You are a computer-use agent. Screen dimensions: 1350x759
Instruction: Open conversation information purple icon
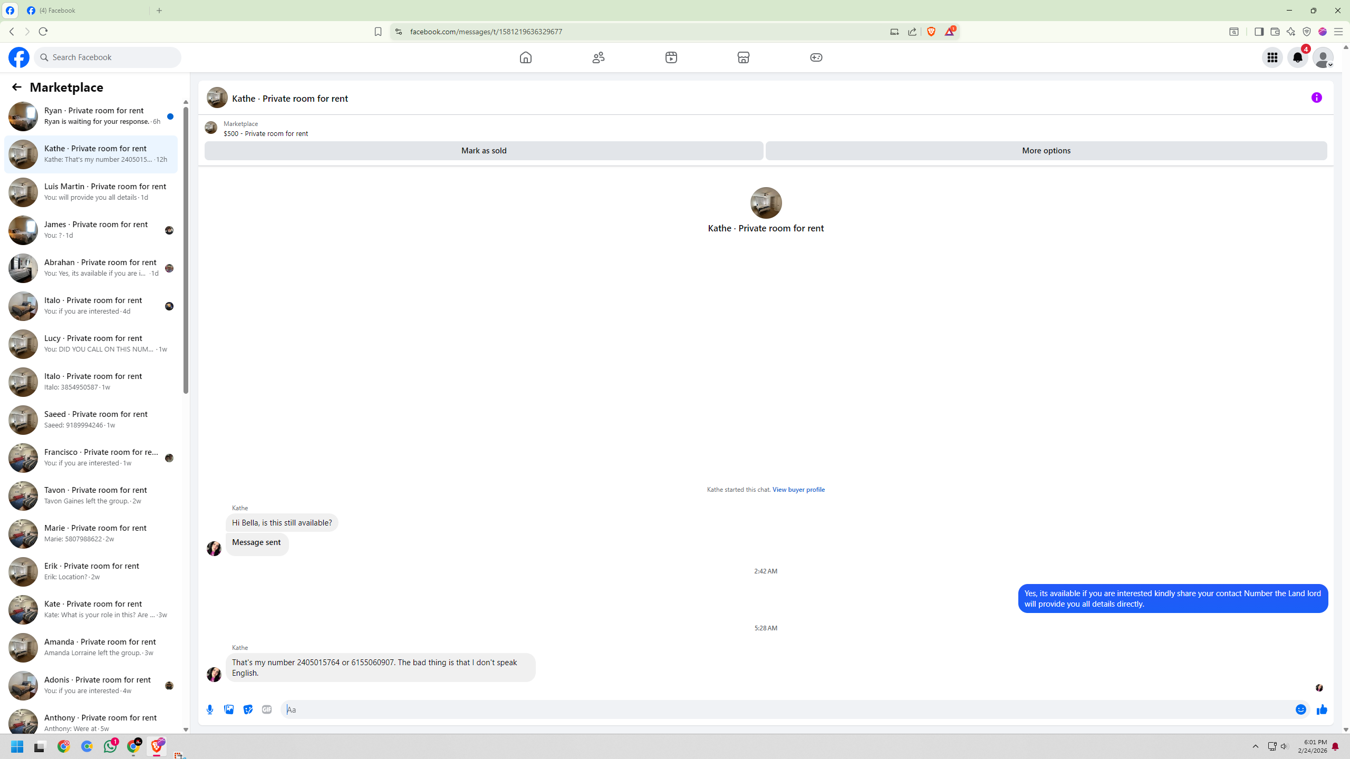pos(1316,98)
